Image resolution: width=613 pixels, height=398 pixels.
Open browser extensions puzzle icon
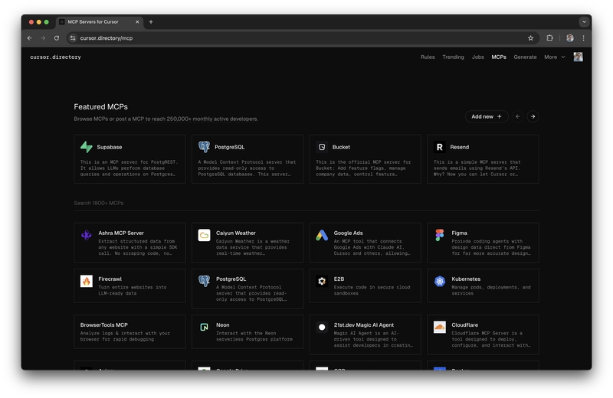[549, 38]
